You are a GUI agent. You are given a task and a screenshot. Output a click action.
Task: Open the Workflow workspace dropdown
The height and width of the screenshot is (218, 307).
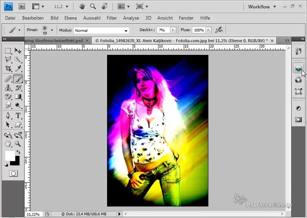pyautogui.click(x=262, y=7)
